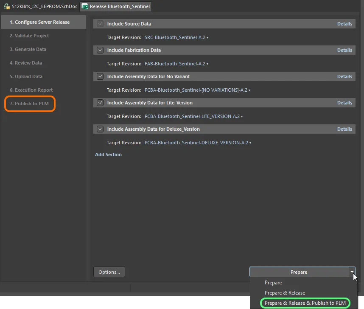Viewport: 364px width, 309px height.
Task: Open the DELUXE_VERSION-A.2 revision dropdown
Action: pyautogui.click(x=198, y=143)
